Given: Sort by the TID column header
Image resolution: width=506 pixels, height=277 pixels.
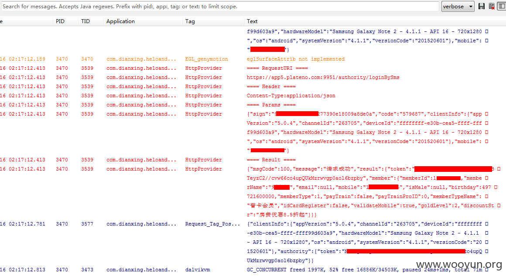Looking at the screenshot, I should coord(85,21).
